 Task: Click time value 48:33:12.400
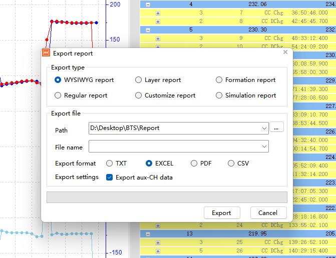309,38
